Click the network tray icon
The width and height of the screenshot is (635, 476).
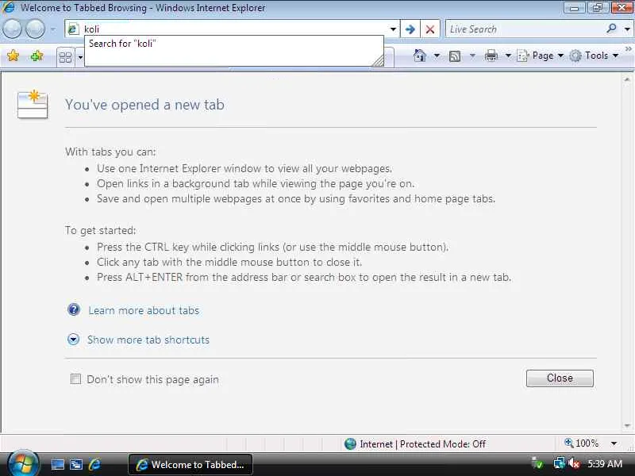559,463
